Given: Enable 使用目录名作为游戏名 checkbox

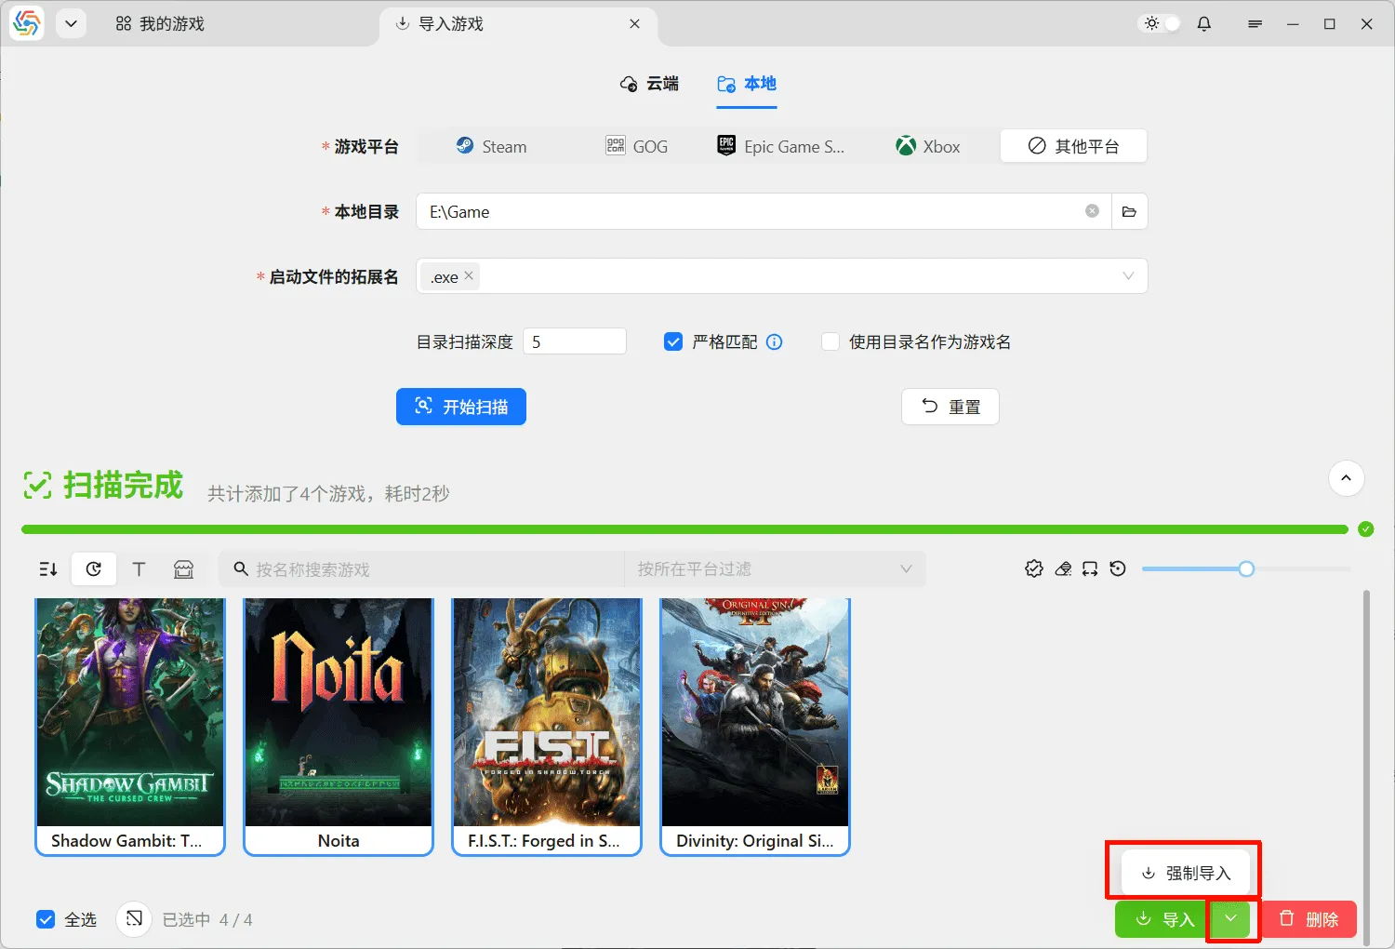Looking at the screenshot, I should [830, 342].
